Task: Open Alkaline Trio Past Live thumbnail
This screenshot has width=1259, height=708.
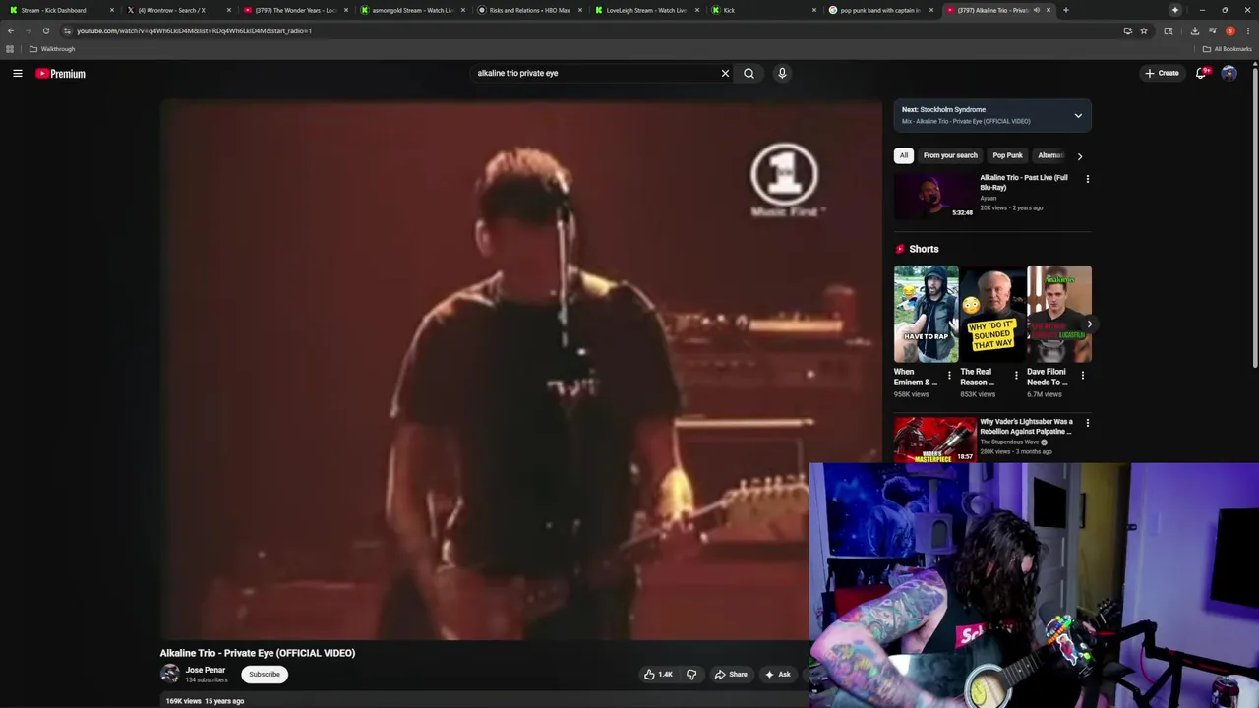Action: (x=934, y=196)
